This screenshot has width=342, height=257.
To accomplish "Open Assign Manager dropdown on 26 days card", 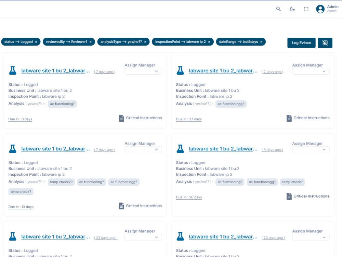I will 311,150.
